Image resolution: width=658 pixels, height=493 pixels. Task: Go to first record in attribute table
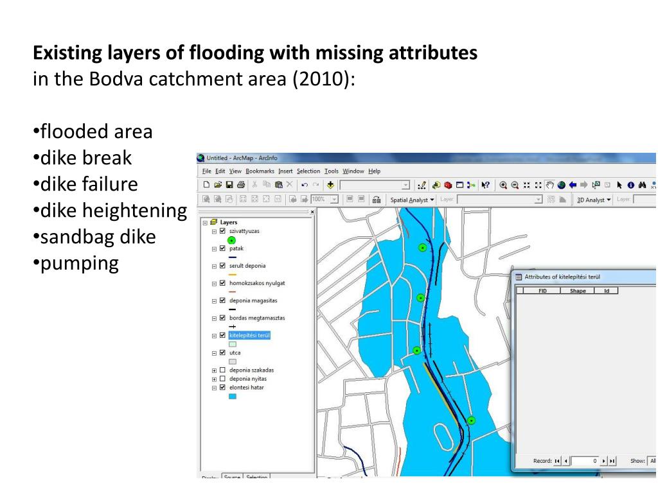(557, 461)
